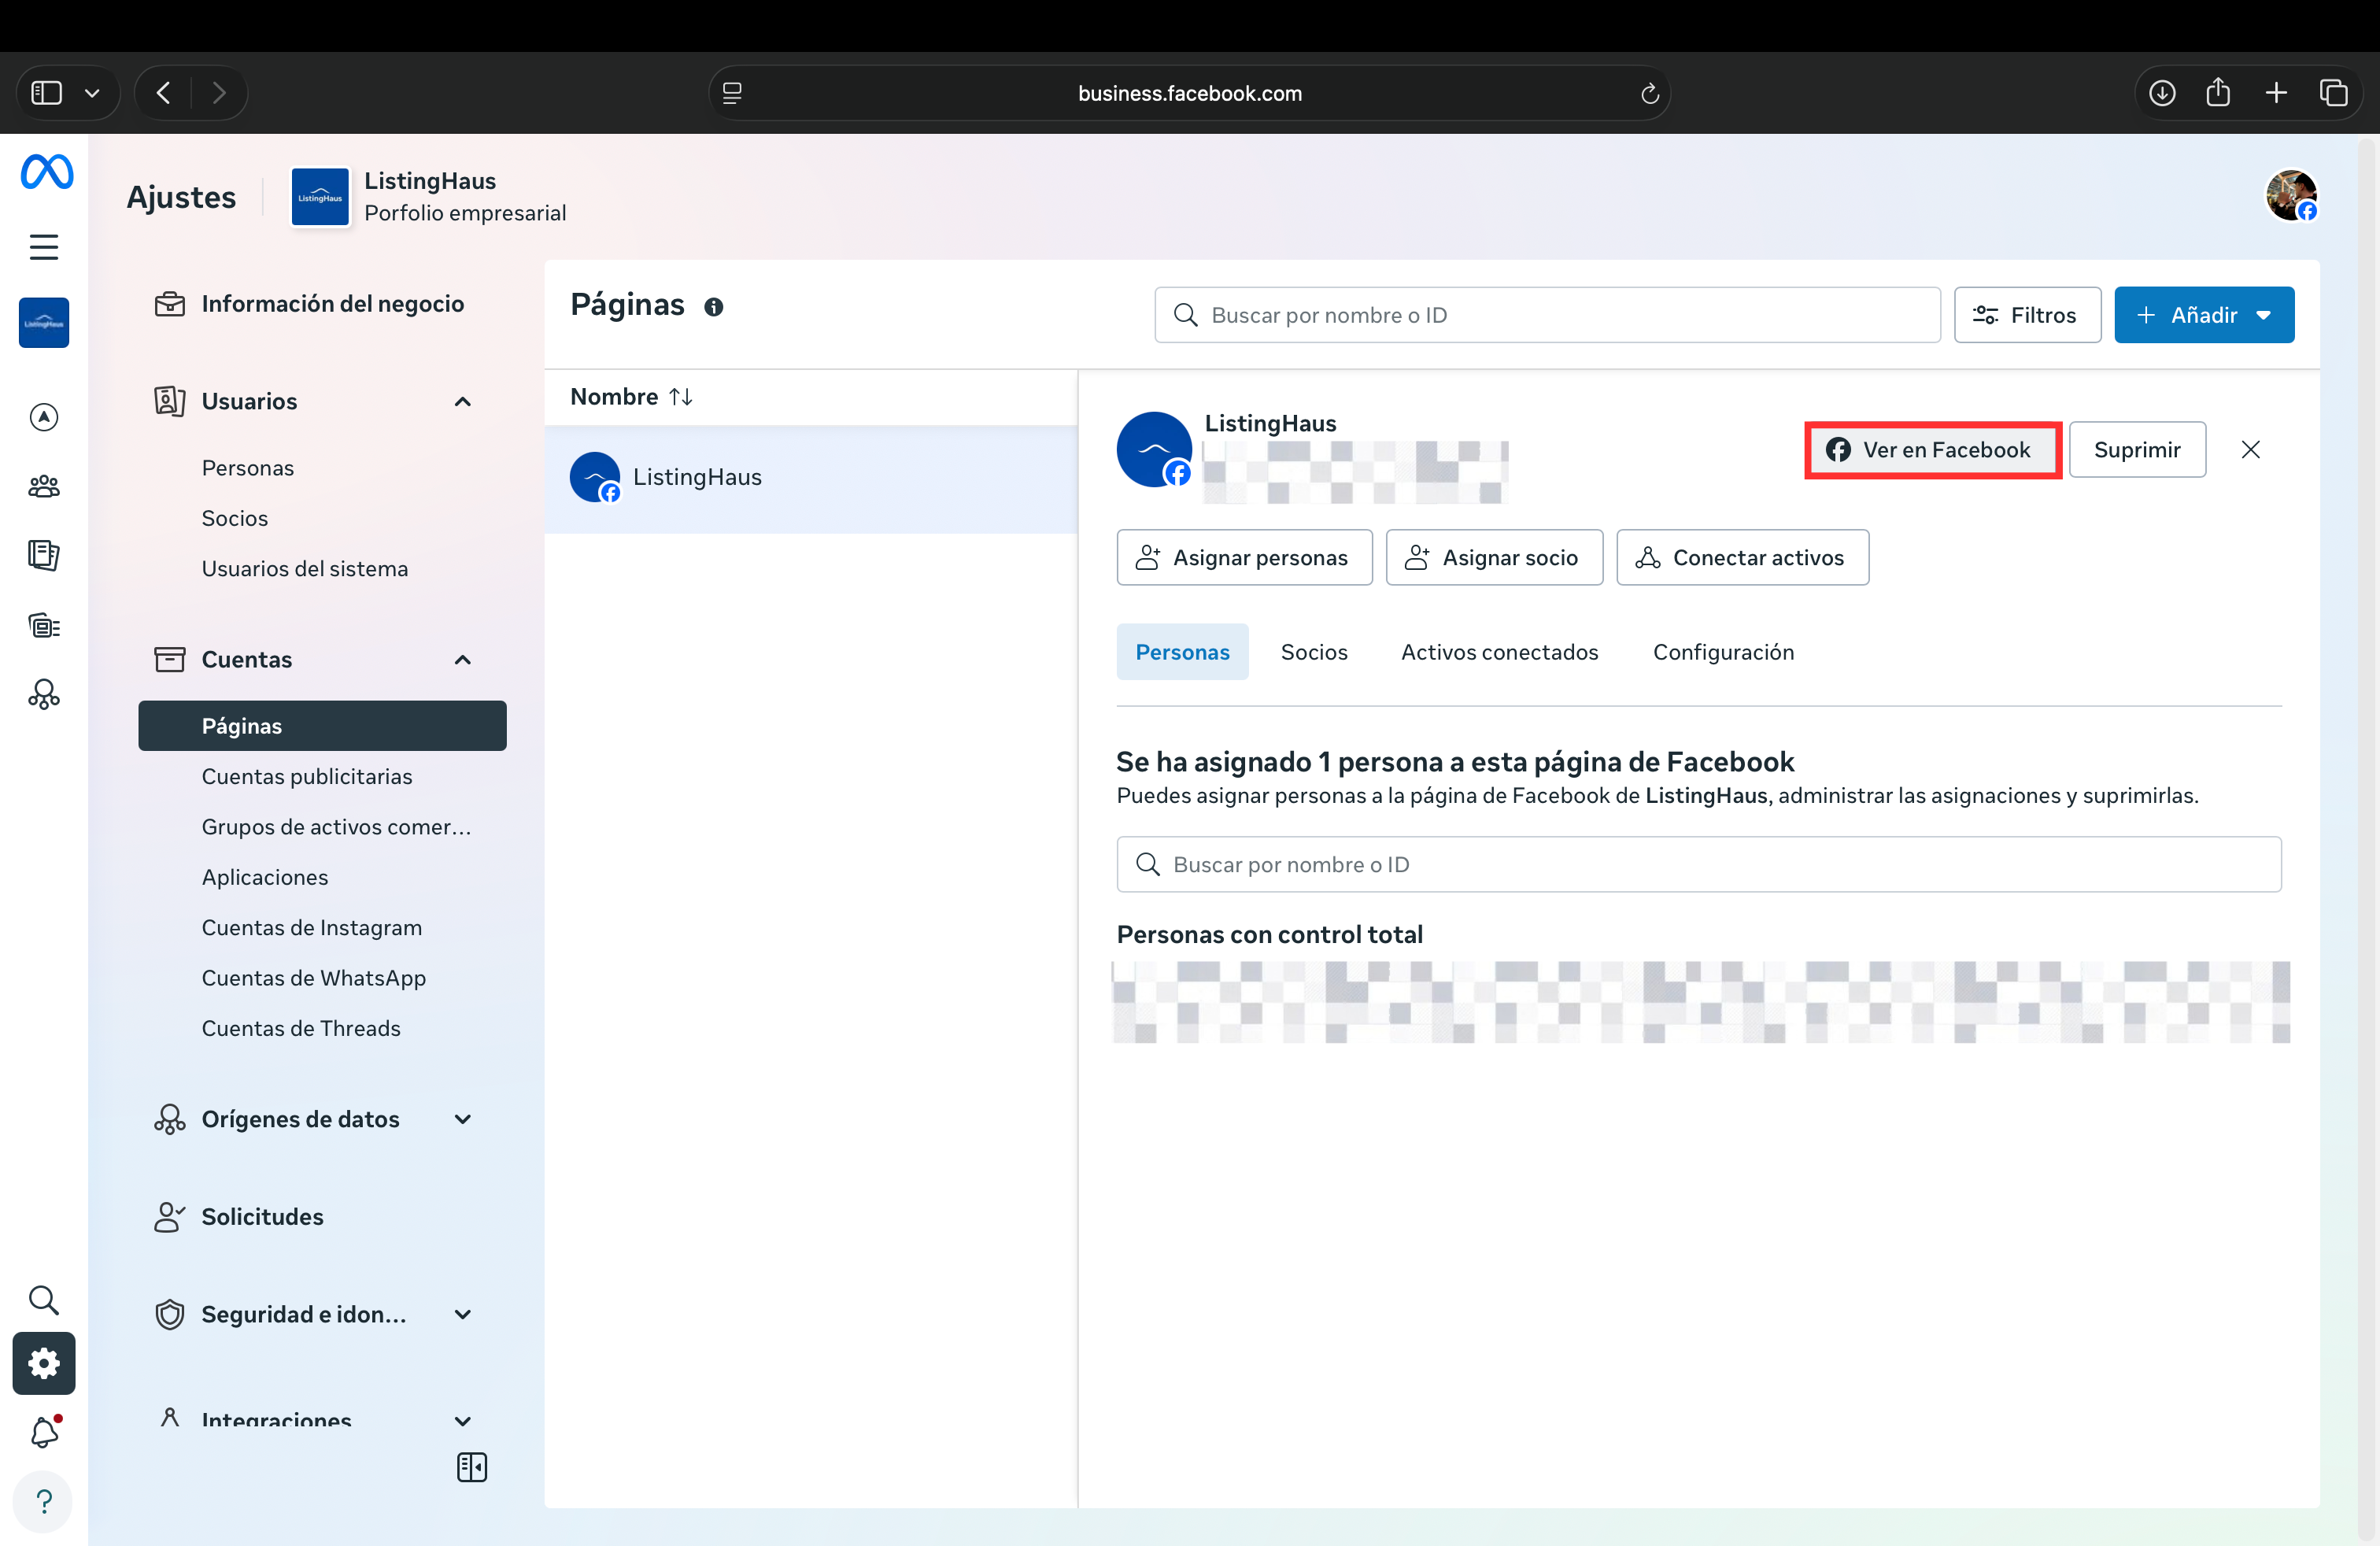Click the settings gear icon in rail
The height and width of the screenshot is (1546, 2380).
43,1363
